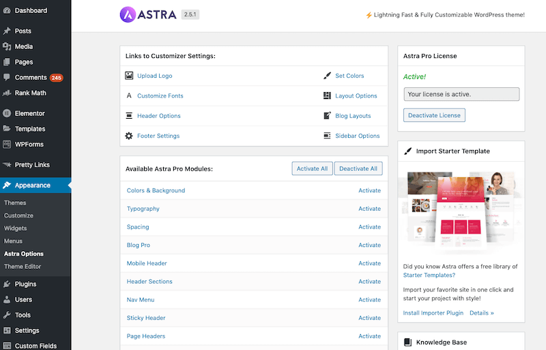Click the Appearance paintbrush icon
The image size is (546, 350).
[7, 186]
